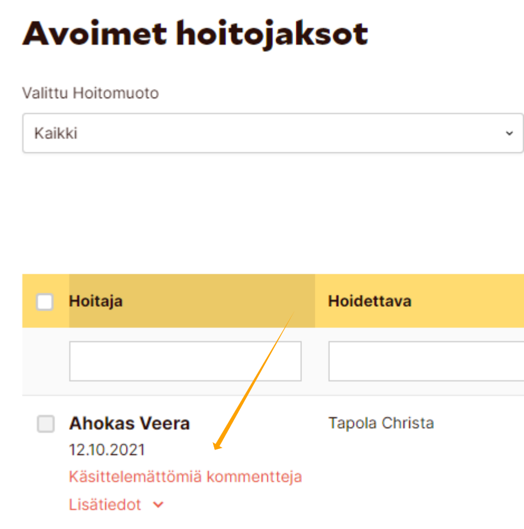Click the Lisätiedot link text

(105, 505)
